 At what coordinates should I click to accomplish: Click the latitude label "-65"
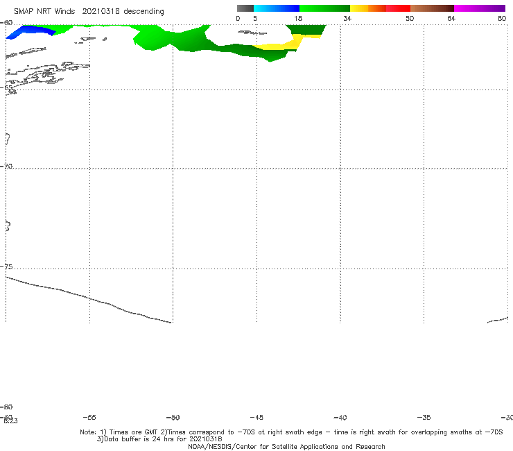click(6, 87)
